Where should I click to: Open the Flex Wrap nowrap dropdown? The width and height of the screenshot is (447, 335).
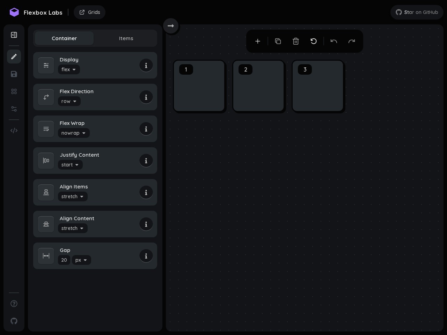(74, 133)
